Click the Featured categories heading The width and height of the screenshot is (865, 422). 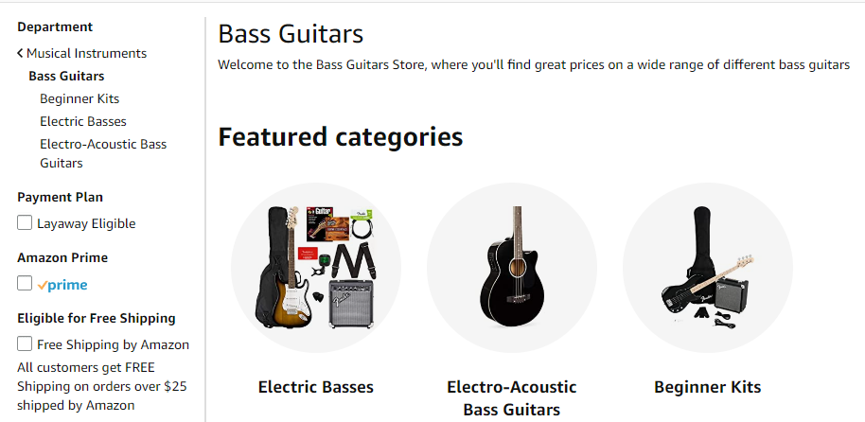coord(341,137)
